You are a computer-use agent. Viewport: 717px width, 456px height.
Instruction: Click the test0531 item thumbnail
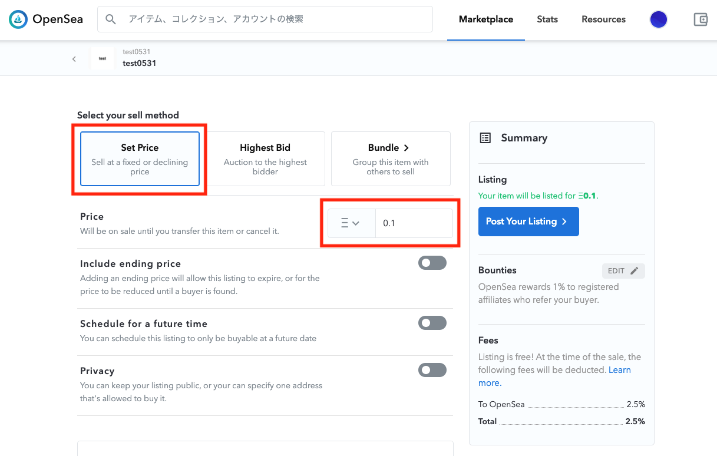click(103, 58)
